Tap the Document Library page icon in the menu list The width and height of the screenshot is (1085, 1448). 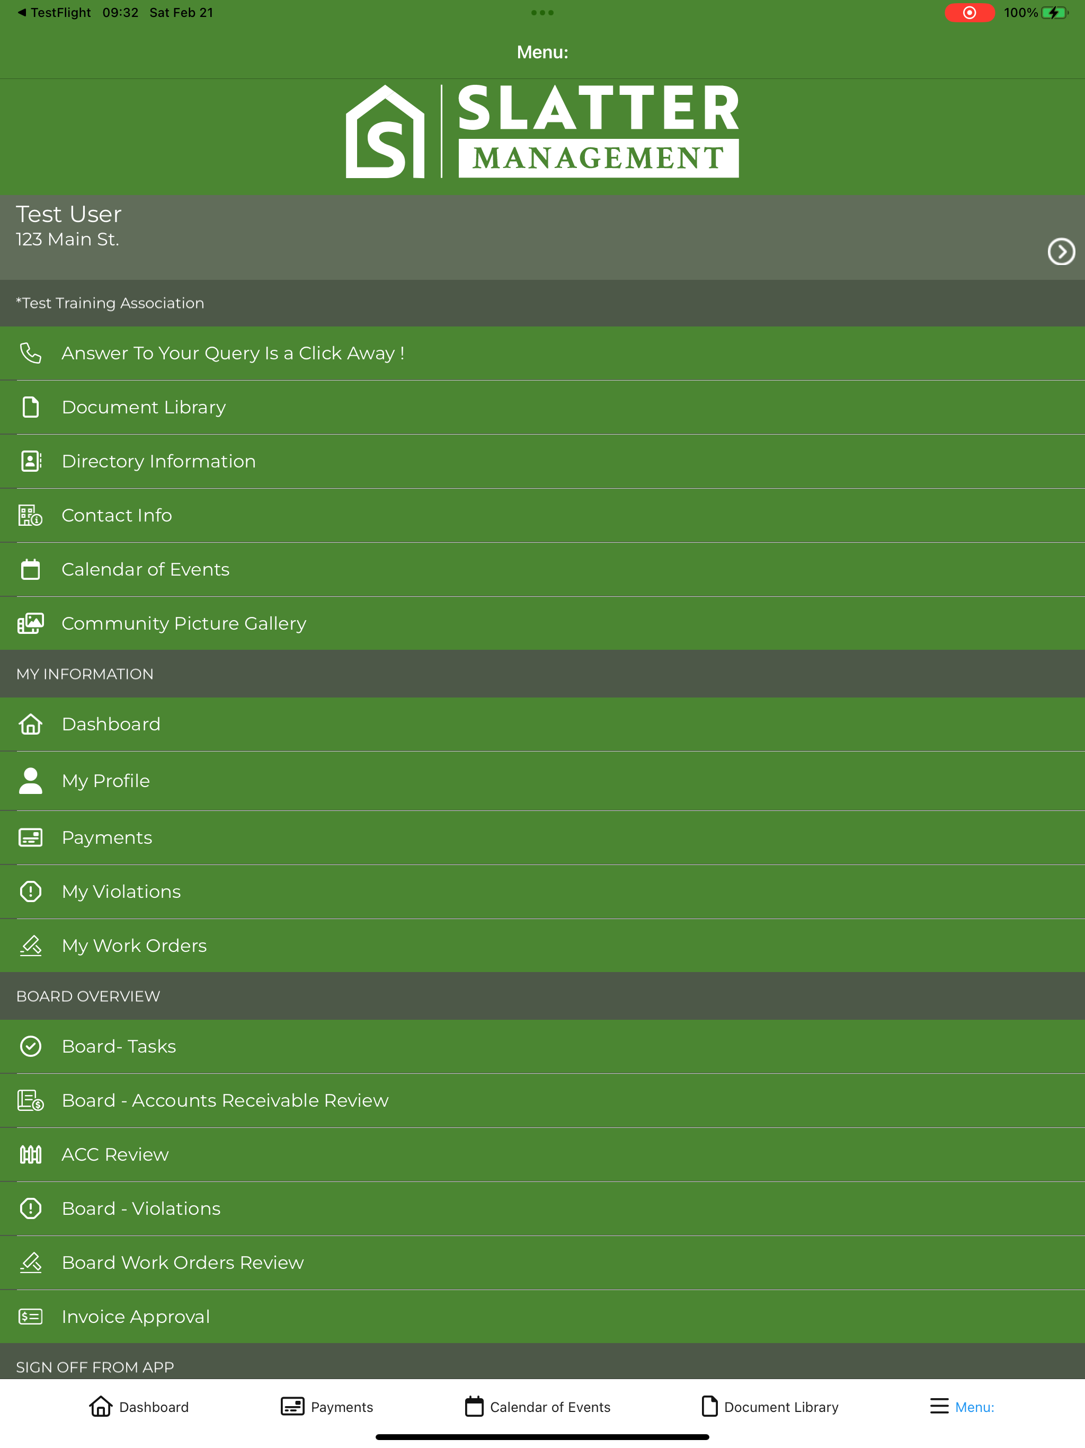coord(30,407)
